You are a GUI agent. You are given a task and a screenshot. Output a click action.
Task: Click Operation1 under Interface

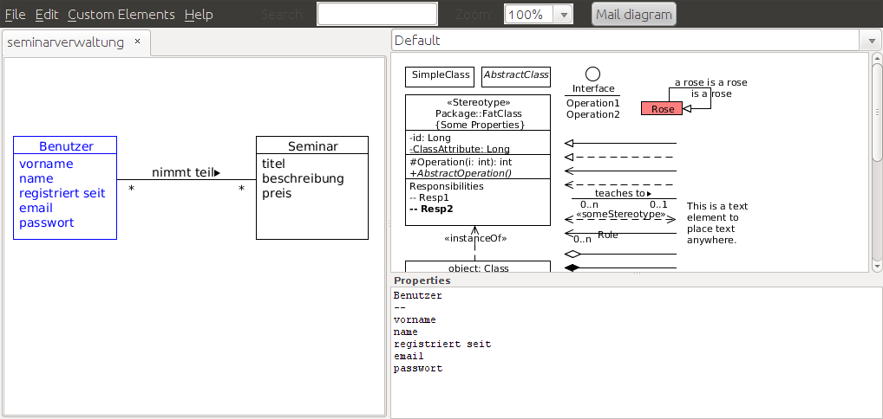593,103
